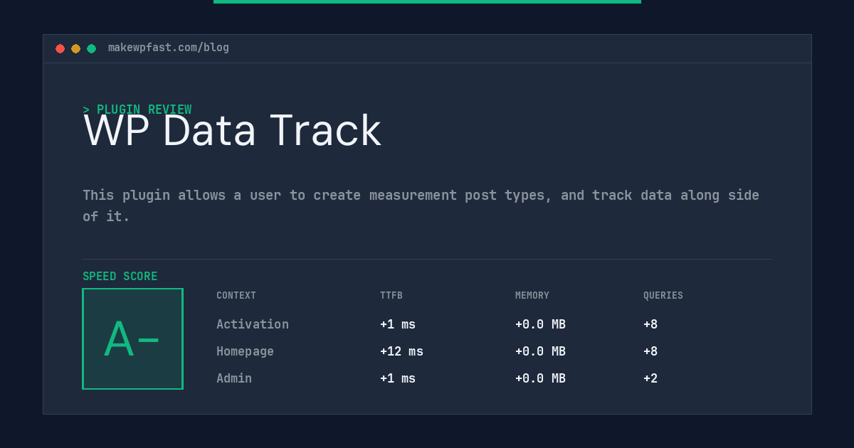The image size is (854, 448).
Task: Click the plugin description paragraph
Action: (421, 206)
